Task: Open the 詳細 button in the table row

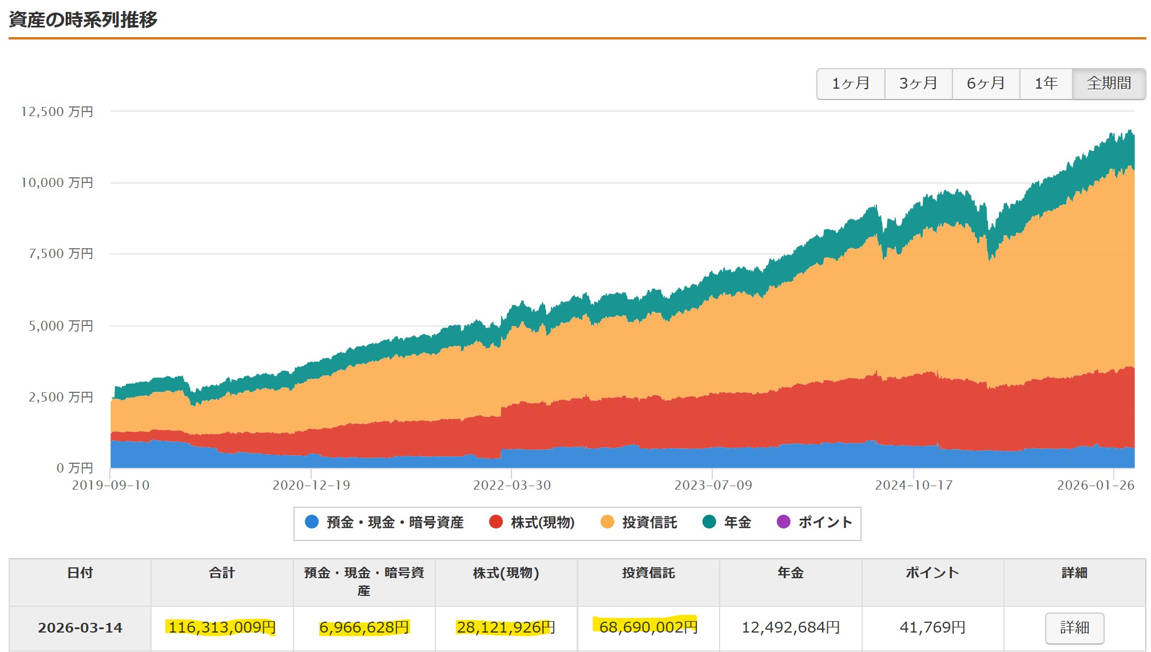Action: point(1074,627)
